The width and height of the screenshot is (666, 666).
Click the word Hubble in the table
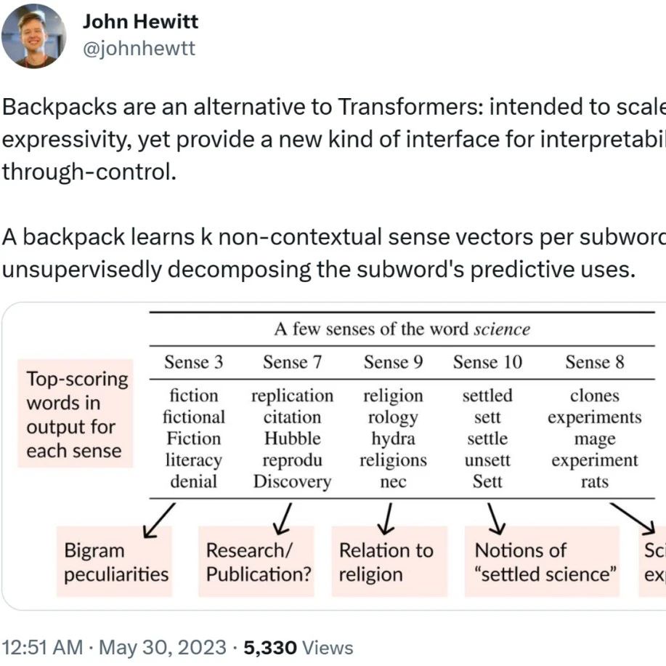click(292, 438)
